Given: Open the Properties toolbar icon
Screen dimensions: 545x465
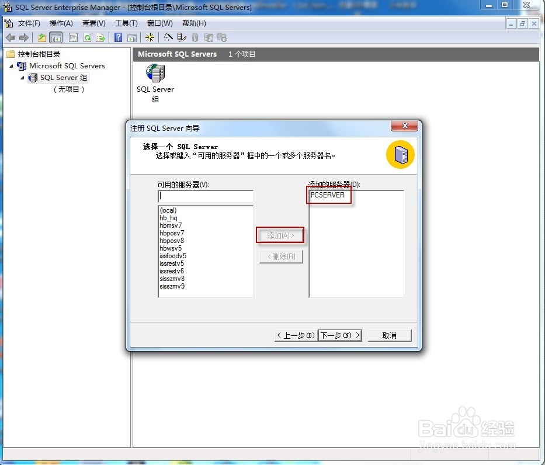Looking at the screenshot, I should (74, 37).
